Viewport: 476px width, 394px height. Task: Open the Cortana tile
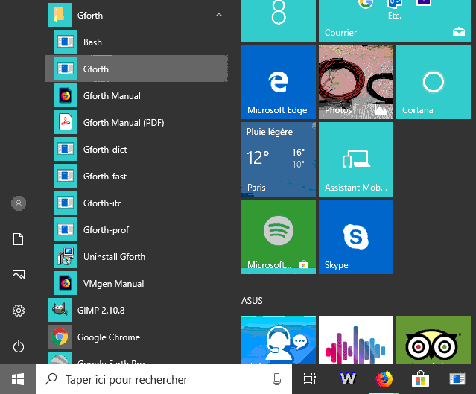(x=434, y=82)
